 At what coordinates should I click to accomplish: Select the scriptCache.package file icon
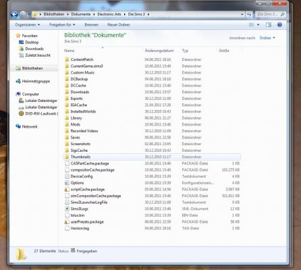tap(67, 190)
